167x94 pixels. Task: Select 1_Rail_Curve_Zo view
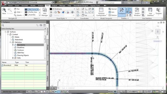(32, 9)
